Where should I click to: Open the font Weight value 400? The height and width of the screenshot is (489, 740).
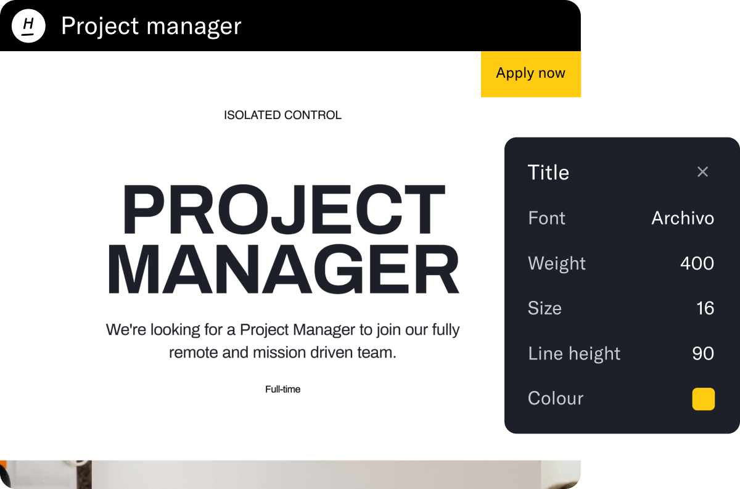(x=697, y=263)
